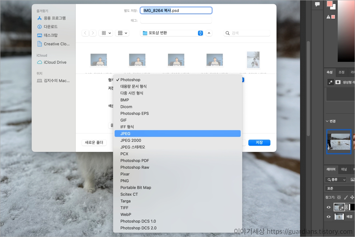
Task: Click the 검색 search field
Action: tap(247, 33)
